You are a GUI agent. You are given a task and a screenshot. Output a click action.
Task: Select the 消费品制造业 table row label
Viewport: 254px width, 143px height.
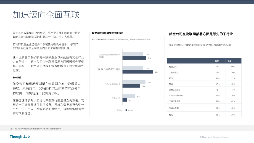tap(174, 90)
